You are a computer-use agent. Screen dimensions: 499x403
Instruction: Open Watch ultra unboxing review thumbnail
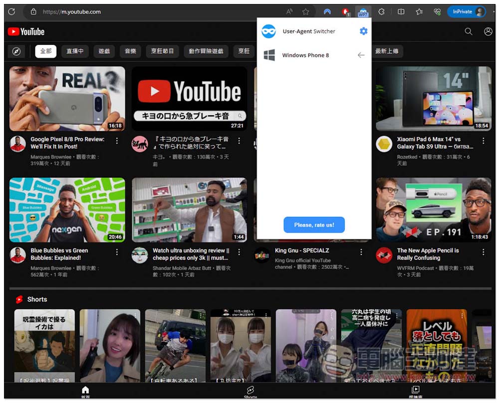[189, 210]
